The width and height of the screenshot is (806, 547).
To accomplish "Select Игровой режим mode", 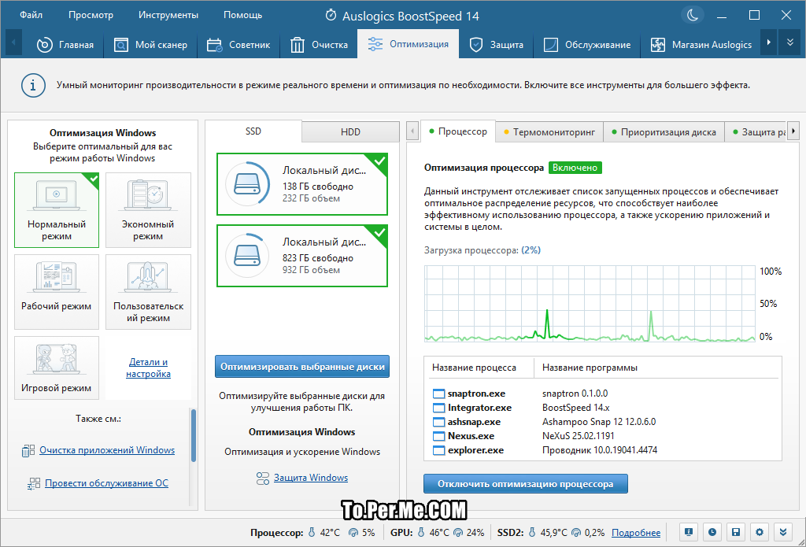I will [57, 368].
